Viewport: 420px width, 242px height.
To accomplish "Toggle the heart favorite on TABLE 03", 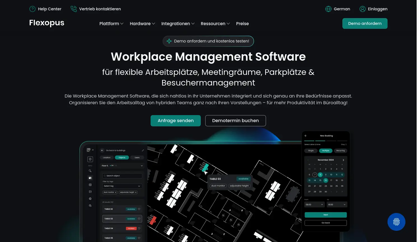I will coord(139,219).
